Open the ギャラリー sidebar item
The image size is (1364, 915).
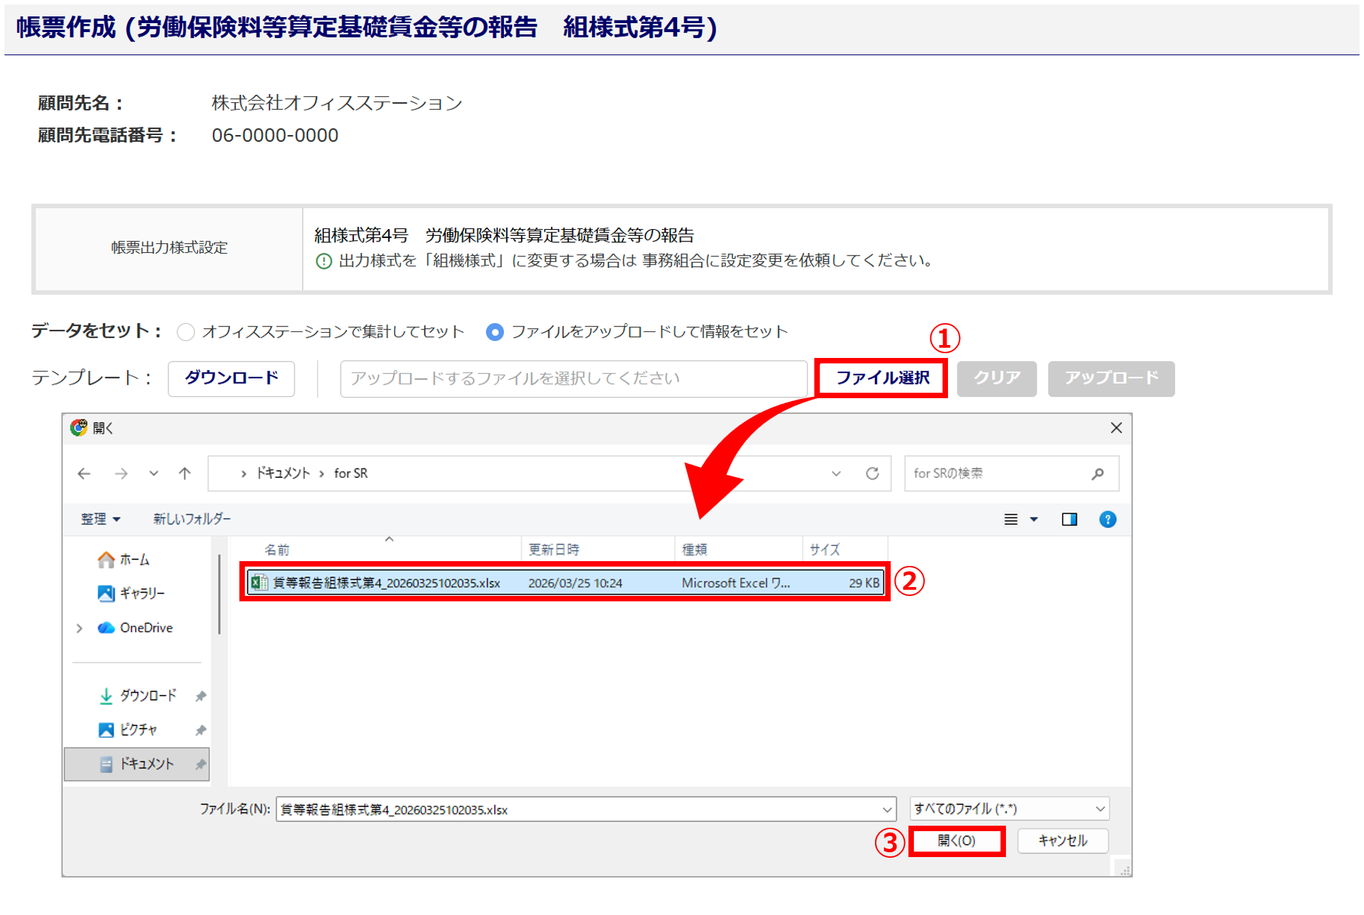(x=142, y=593)
